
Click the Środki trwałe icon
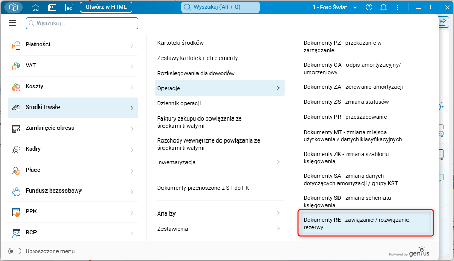click(x=16, y=108)
